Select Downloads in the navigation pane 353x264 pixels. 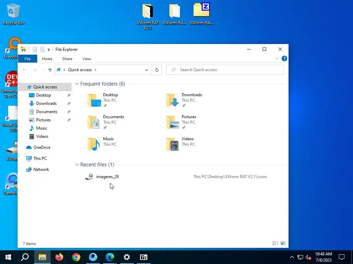47,103
